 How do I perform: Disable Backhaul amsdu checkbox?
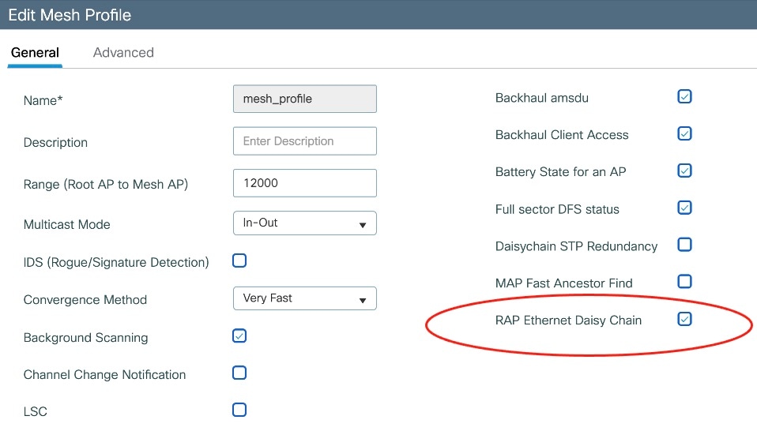[x=684, y=96]
